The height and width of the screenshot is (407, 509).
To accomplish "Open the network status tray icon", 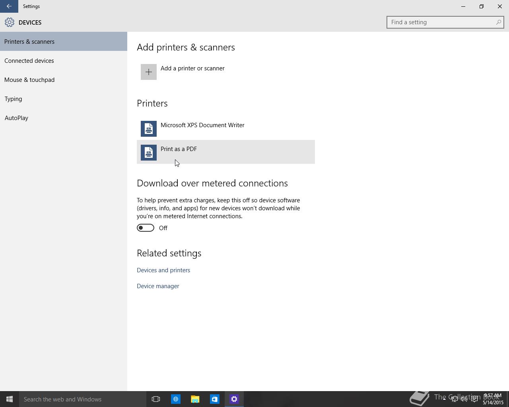I will point(454,399).
